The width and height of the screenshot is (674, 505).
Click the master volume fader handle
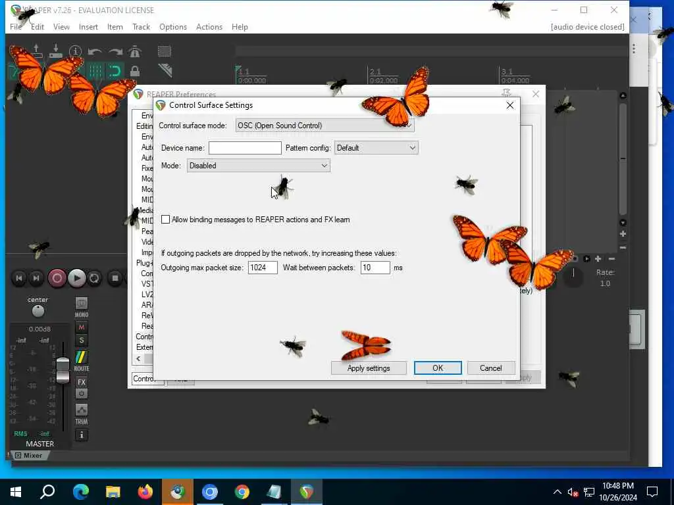tap(63, 370)
